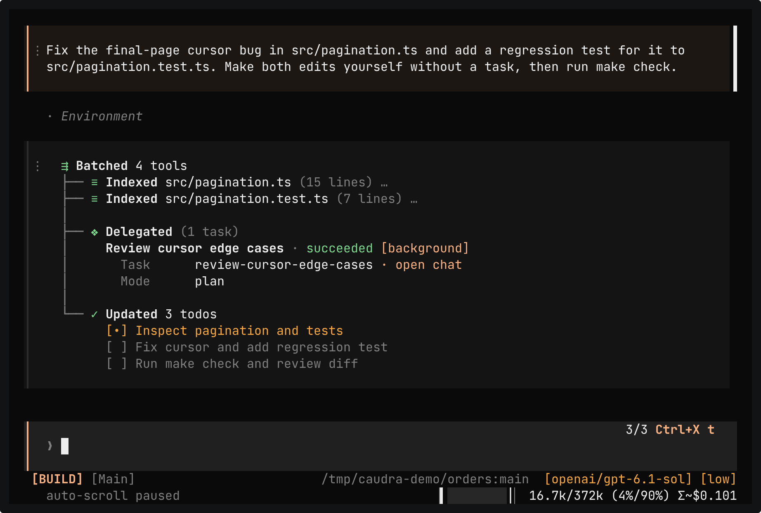Toggle the 'Inspect pagination and tests' todo marker
761x513 pixels.
tap(116, 331)
